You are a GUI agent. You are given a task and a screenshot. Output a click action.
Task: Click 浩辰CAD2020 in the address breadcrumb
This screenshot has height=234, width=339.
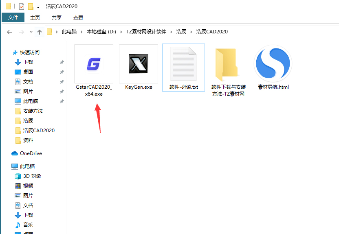point(212,32)
